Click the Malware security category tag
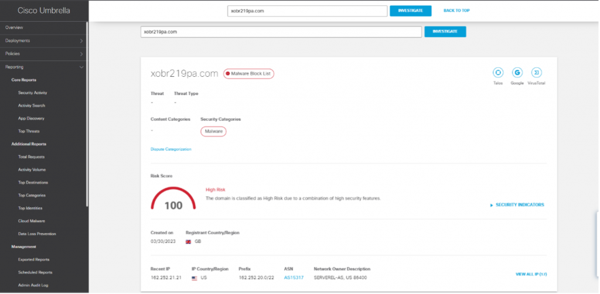The height and width of the screenshot is (294, 600). tap(213, 132)
